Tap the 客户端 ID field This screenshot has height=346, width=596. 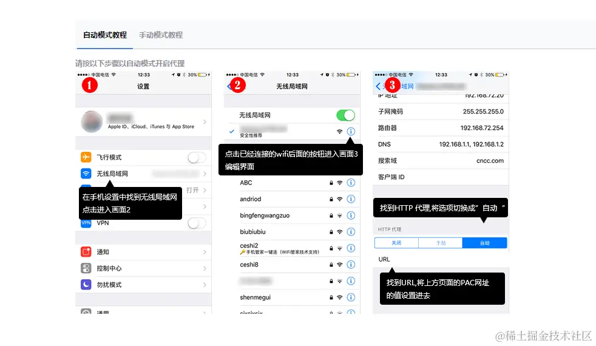point(441,177)
